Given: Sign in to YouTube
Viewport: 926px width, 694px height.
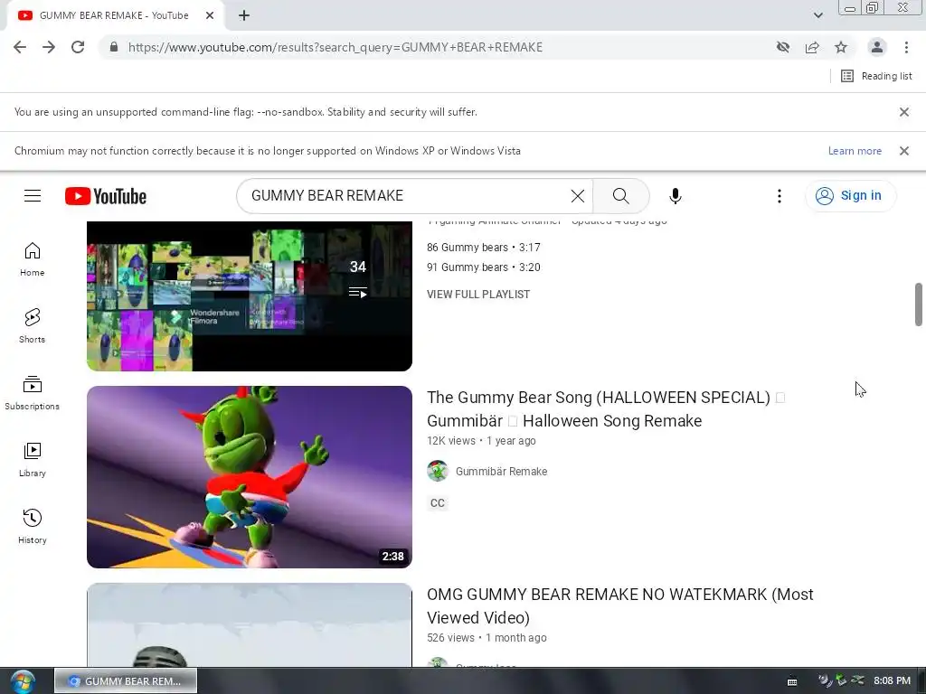Looking at the screenshot, I should point(850,195).
